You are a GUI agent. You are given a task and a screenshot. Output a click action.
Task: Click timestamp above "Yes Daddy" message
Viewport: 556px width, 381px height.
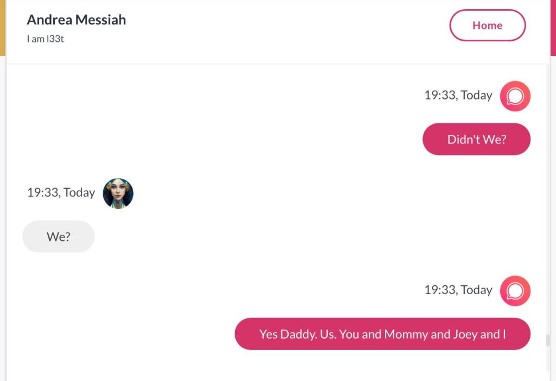458,290
